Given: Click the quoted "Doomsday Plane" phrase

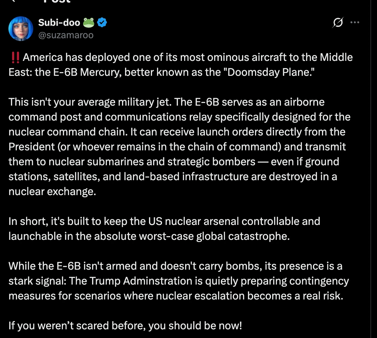Looking at the screenshot, I should coord(271,72).
